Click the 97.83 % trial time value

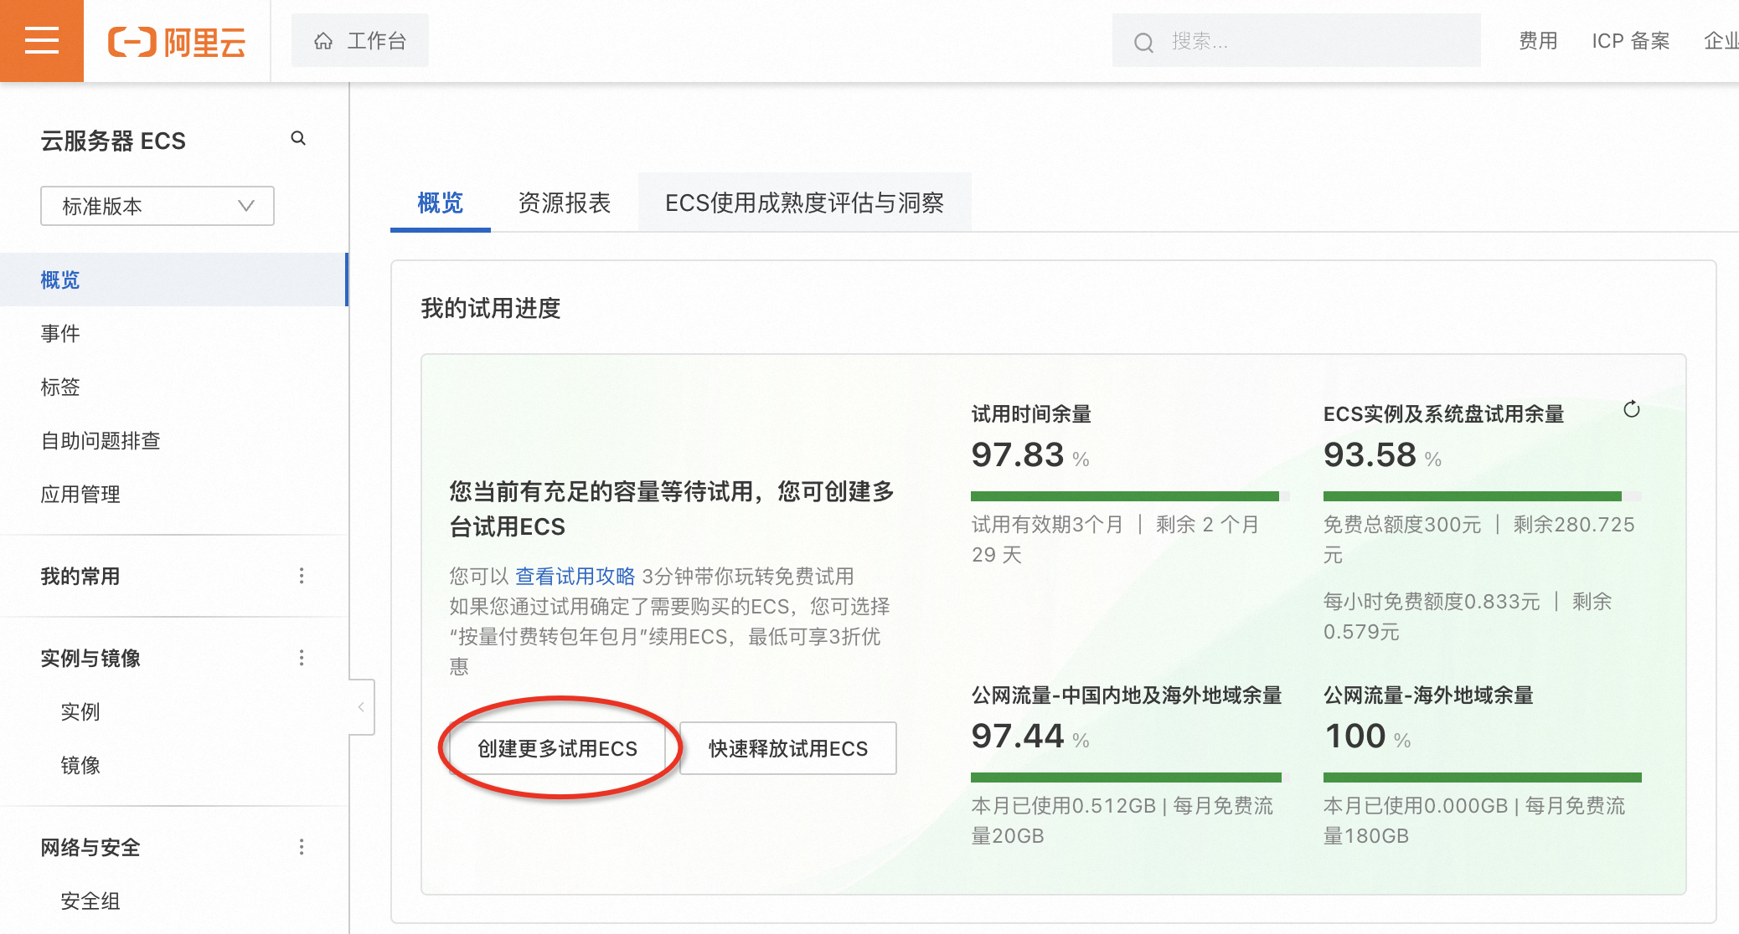(1030, 455)
